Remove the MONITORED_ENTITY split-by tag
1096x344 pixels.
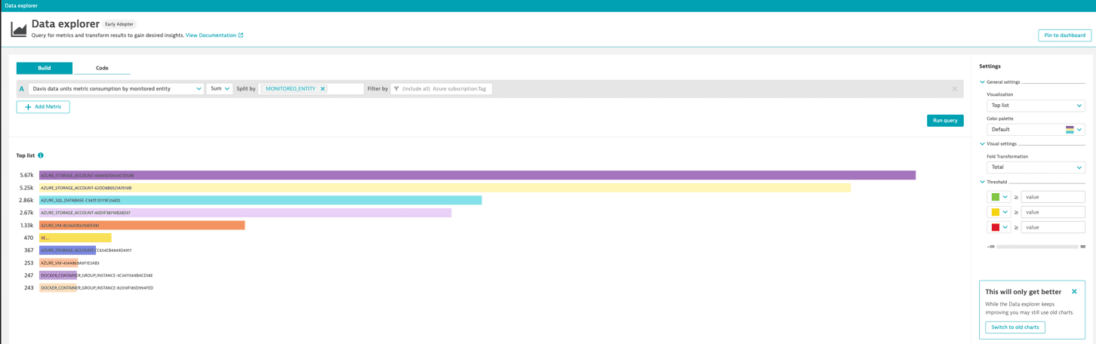click(x=323, y=89)
